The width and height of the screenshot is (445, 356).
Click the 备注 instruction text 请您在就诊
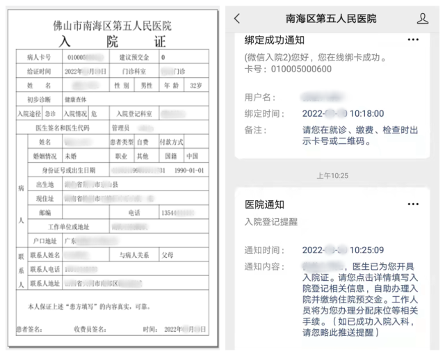point(360,136)
